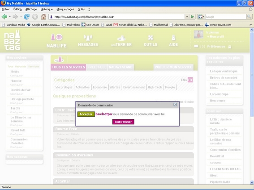Image resolution: width=254 pixels, height=190 pixels.
Task: Open Le lapin ventriloque nabcast
Action: [224, 71]
